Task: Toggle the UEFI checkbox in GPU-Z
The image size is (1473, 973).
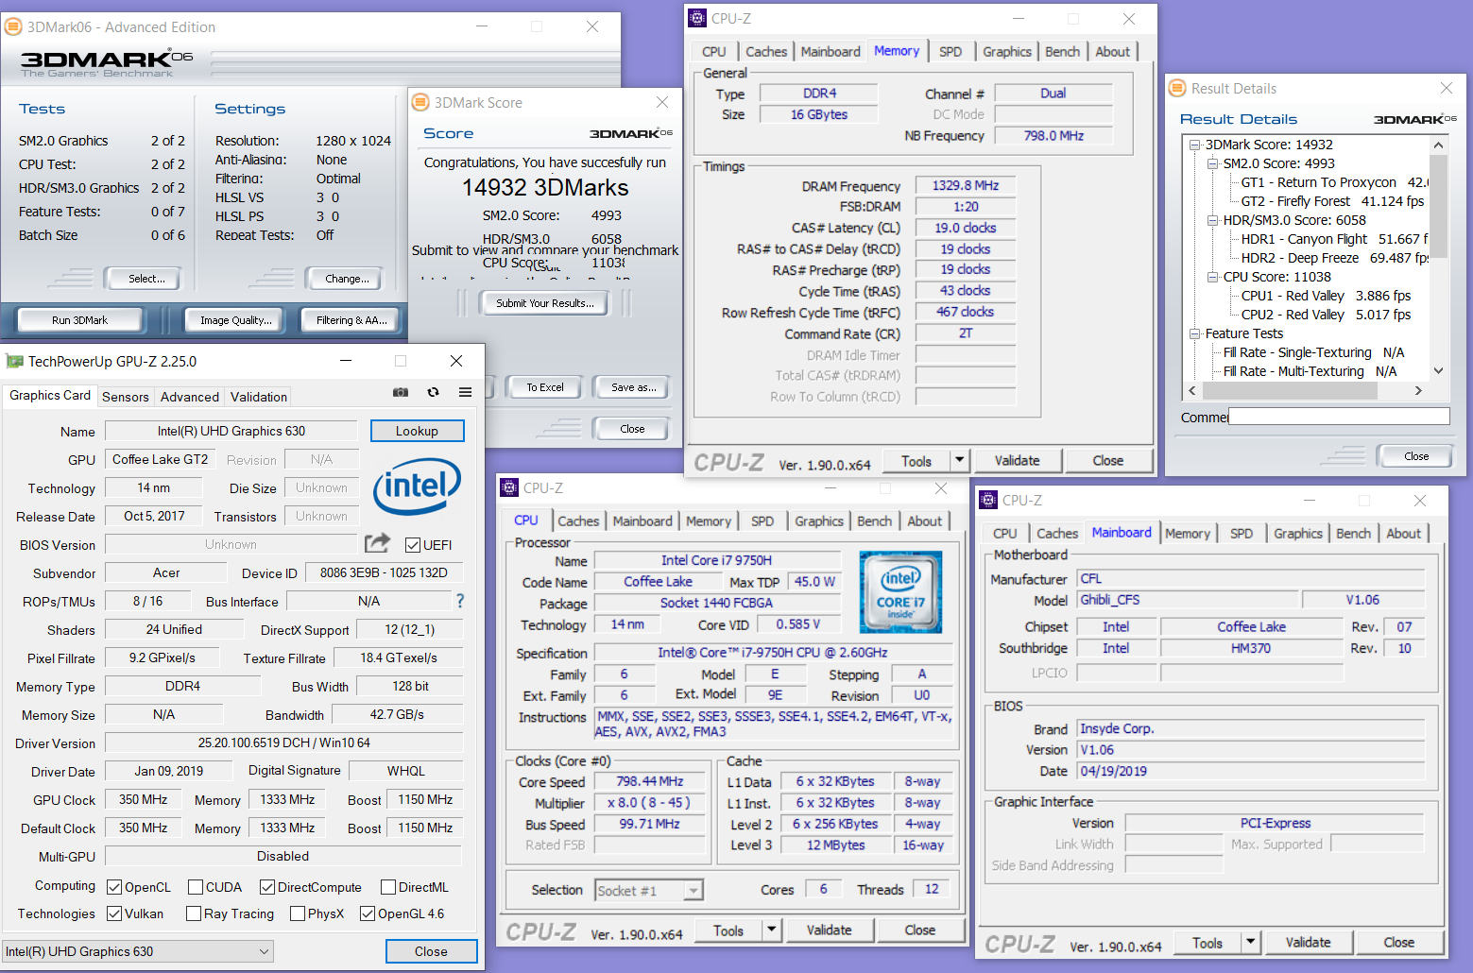Action: point(413,545)
